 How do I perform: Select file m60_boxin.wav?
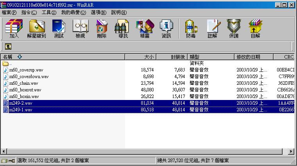[24, 96]
